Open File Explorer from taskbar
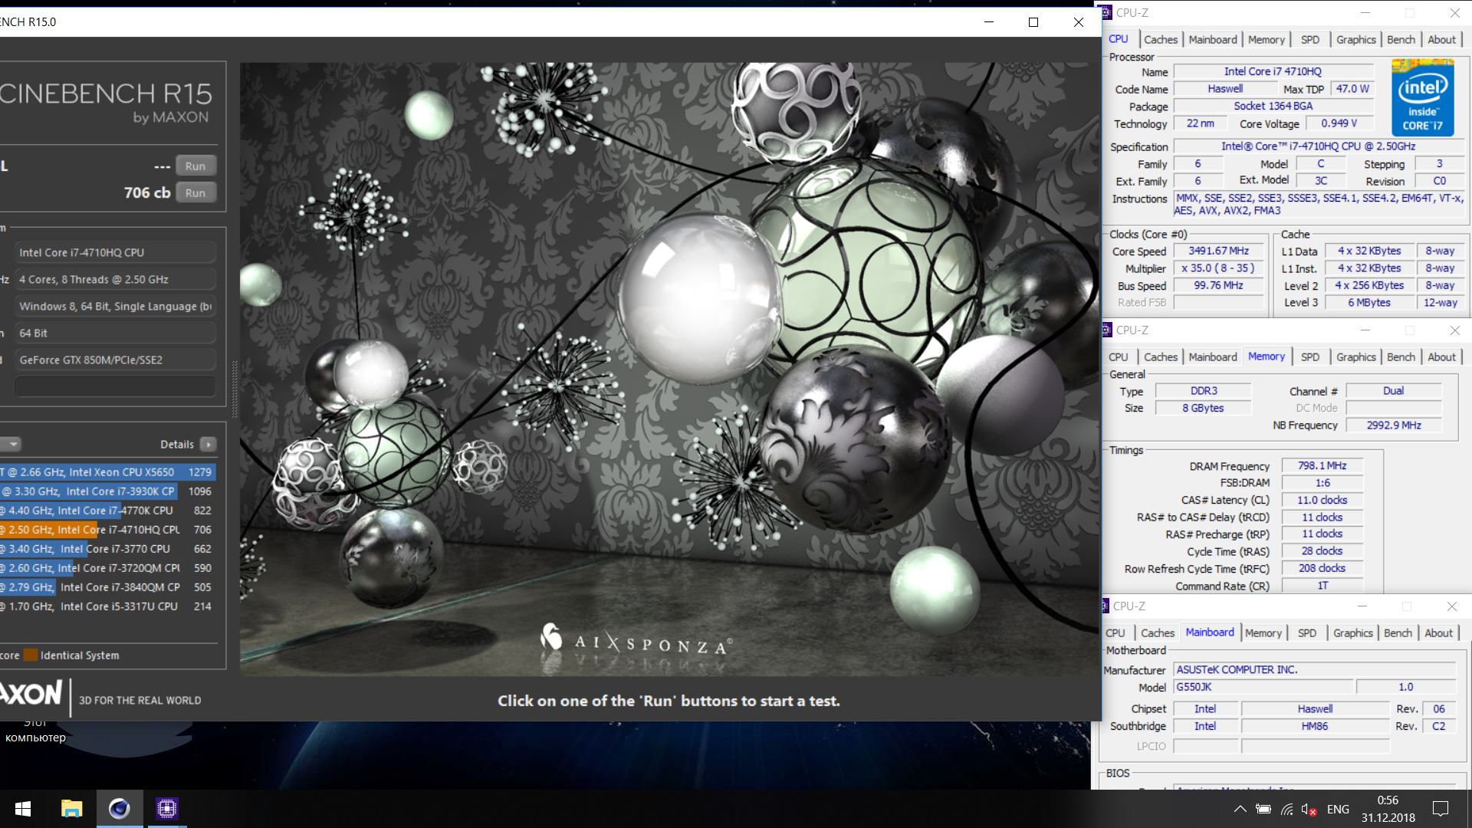Image resolution: width=1472 pixels, height=828 pixels. tap(71, 809)
